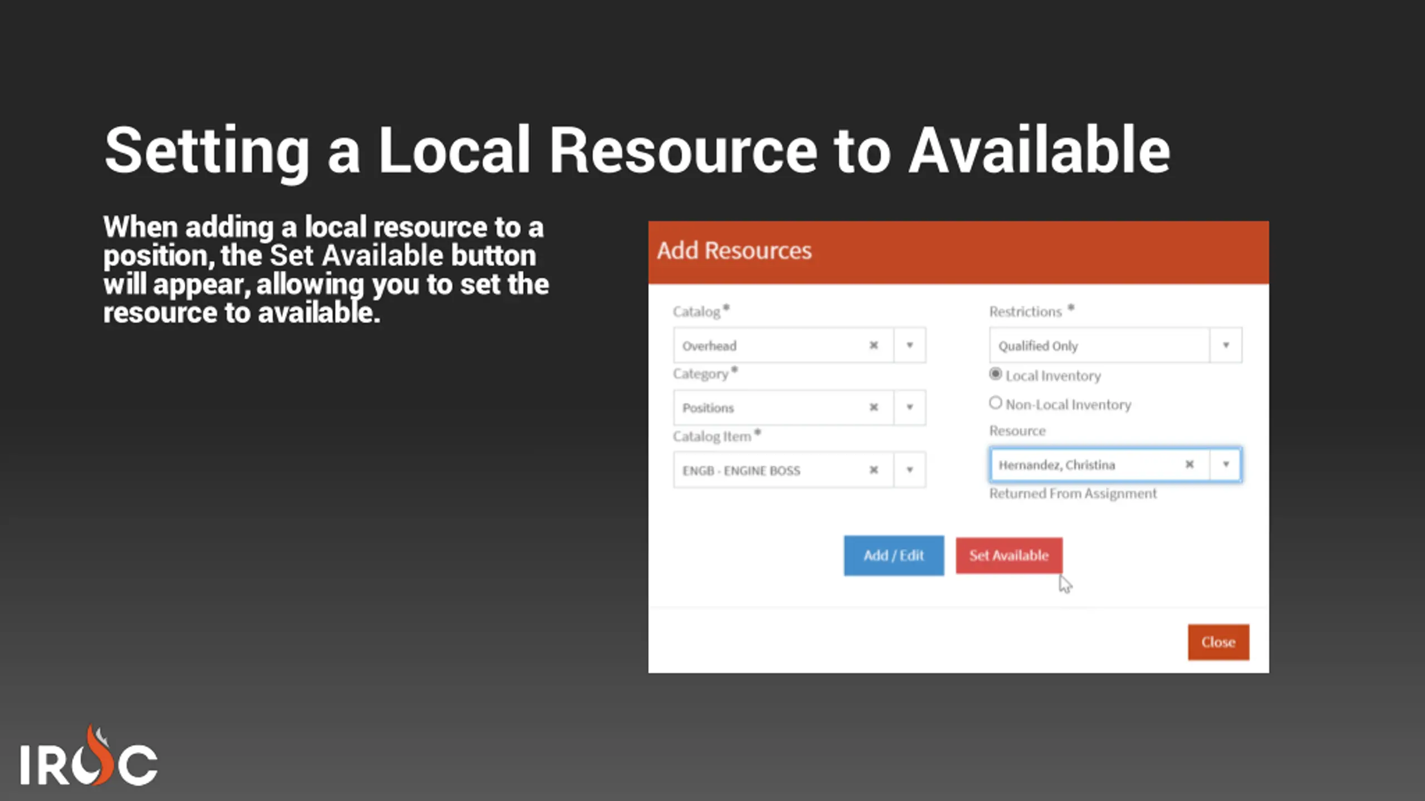Select the Non-Local Inventory radio button
The width and height of the screenshot is (1425, 801).
pyautogui.click(x=995, y=403)
